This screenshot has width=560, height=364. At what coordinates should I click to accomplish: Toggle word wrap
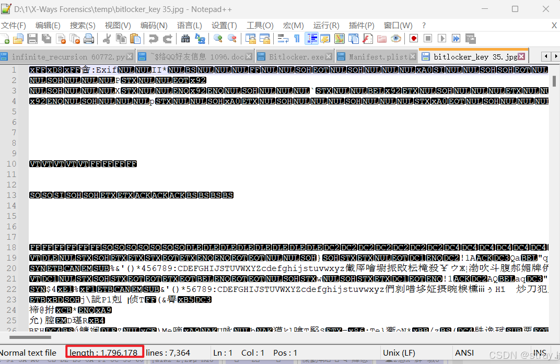pos(283,39)
